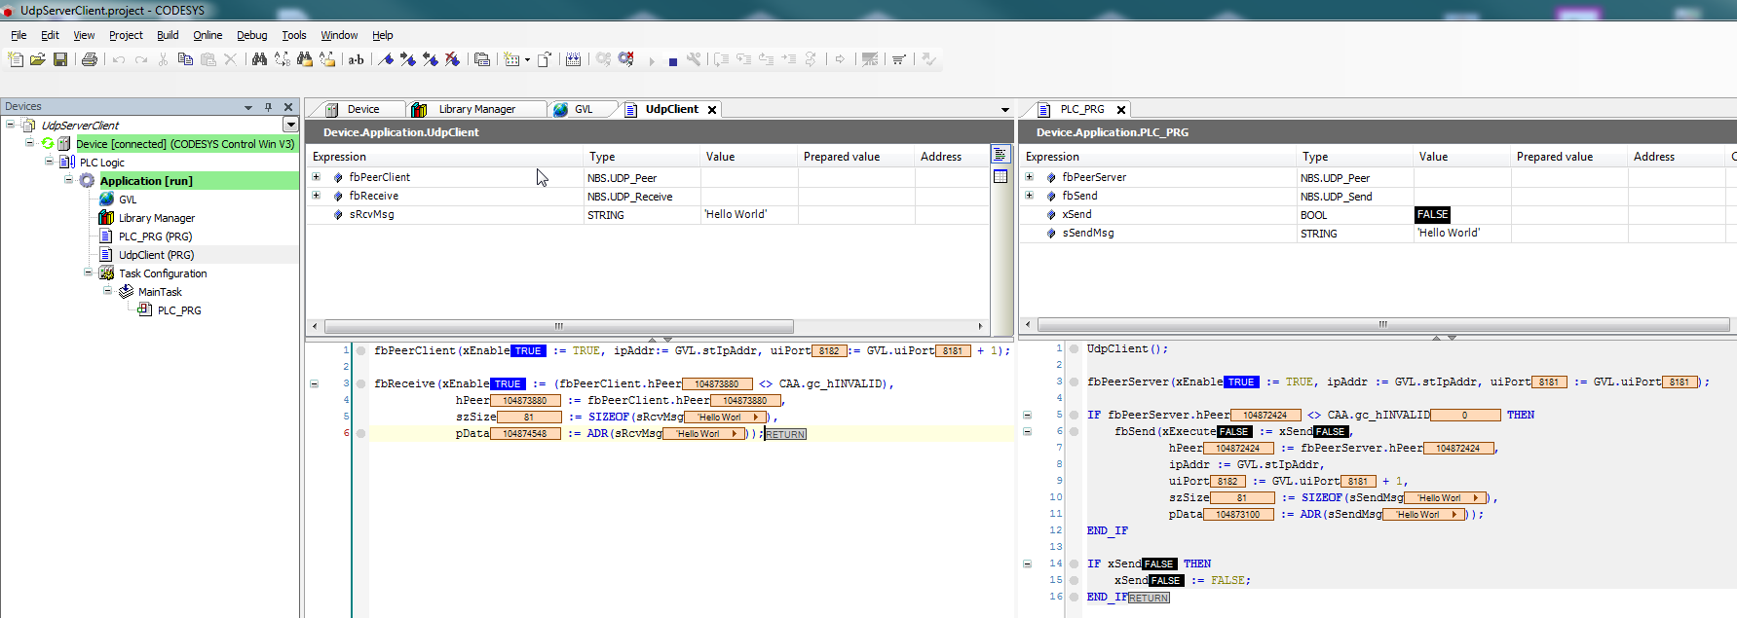The image size is (1737, 618).
Task: Click the Save Project toolbar icon
Action: 60,59
